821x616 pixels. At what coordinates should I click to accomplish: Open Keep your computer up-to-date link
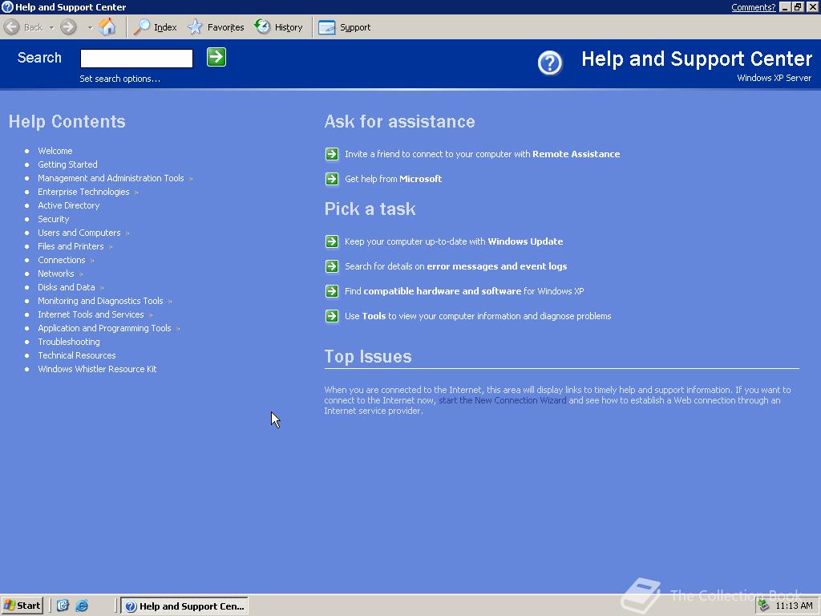(454, 241)
